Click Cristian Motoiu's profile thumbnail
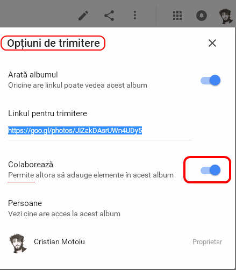The width and height of the screenshot is (236, 270). coord(18,243)
